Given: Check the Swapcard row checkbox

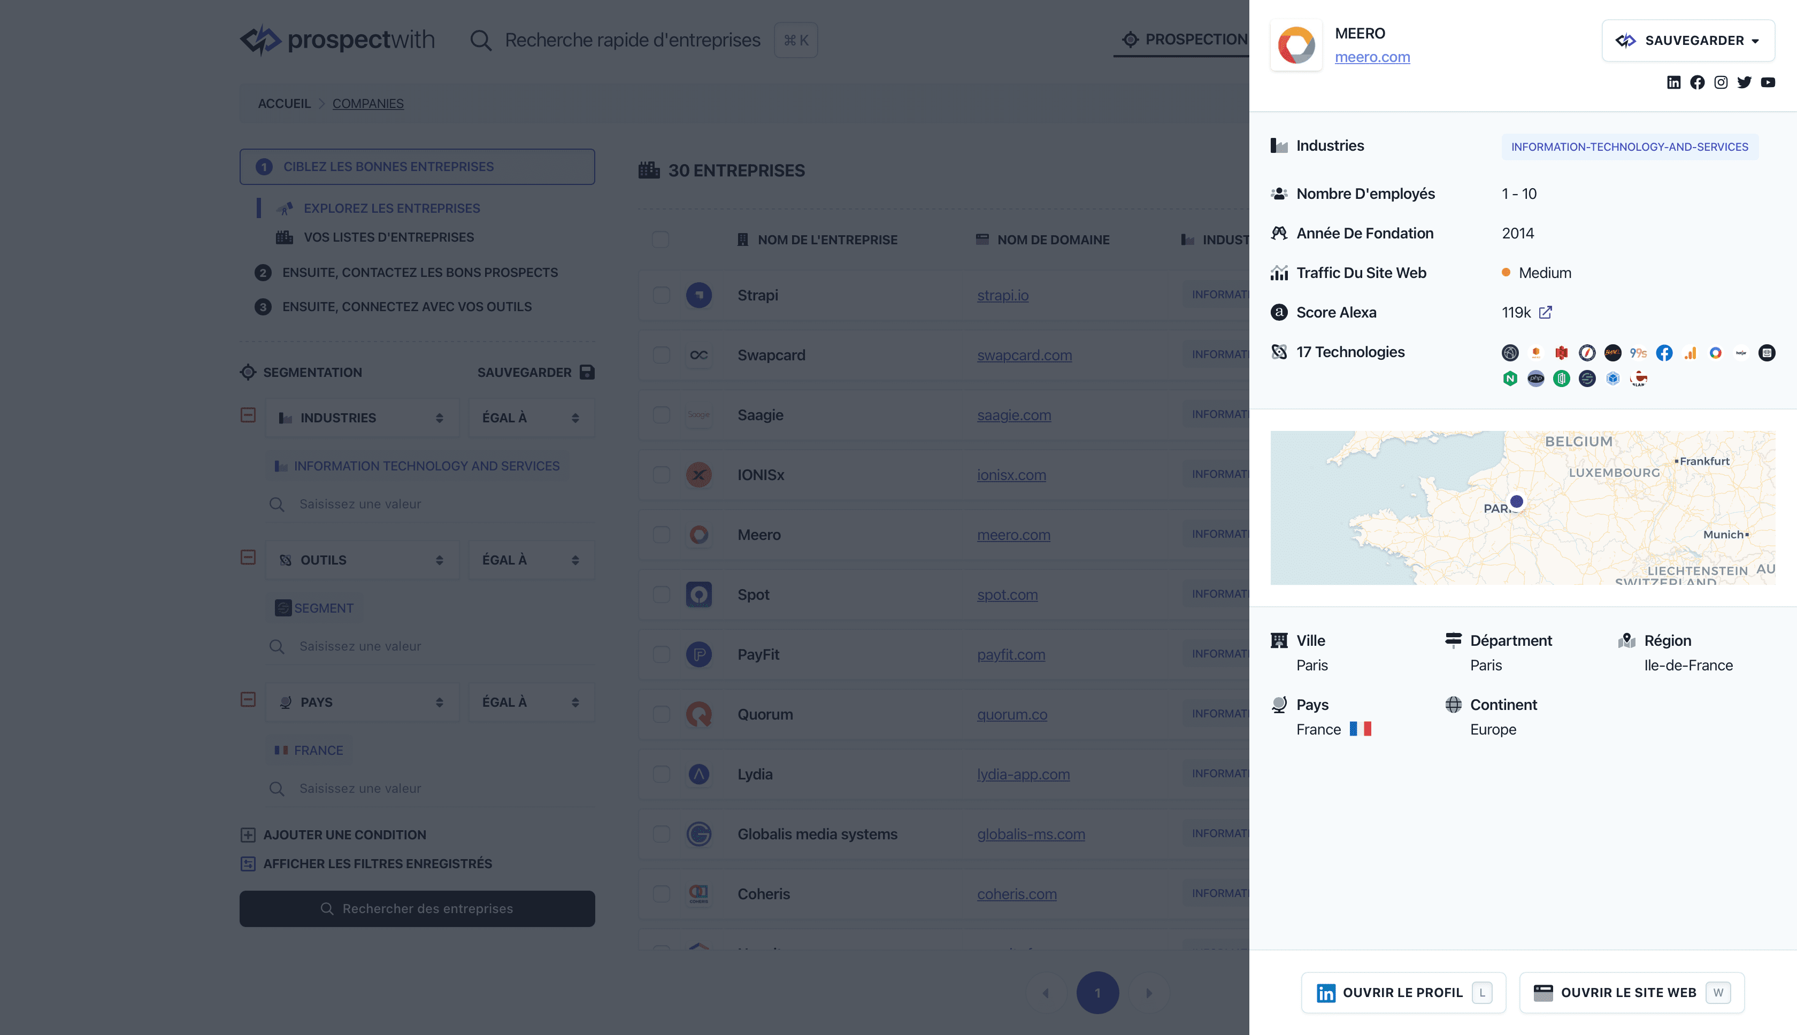Looking at the screenshot, I should click(x=661, y=355).
